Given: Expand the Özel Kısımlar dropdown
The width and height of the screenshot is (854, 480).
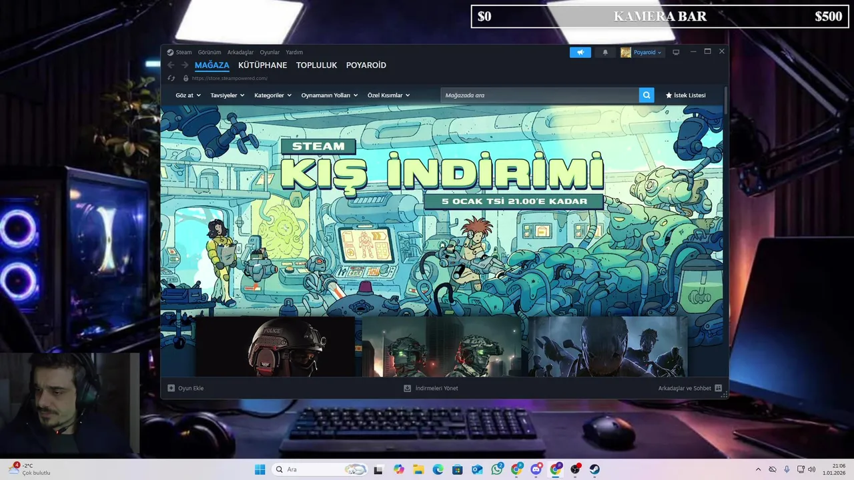Looking at the screenshot, I should (x=389, y=95).
